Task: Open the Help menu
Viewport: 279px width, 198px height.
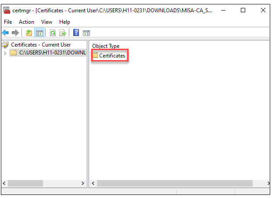Action: (x=64, y=22)
